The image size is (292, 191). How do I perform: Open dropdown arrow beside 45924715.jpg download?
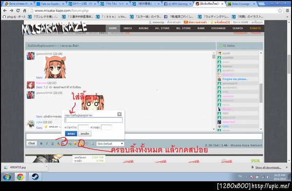pos(46,167)
